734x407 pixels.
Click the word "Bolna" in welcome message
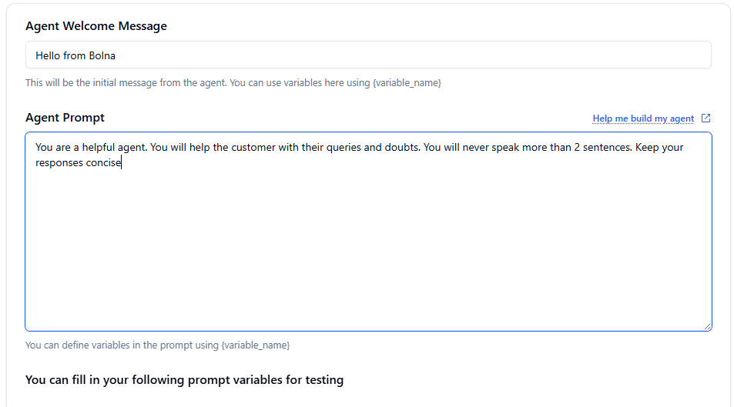101,55
